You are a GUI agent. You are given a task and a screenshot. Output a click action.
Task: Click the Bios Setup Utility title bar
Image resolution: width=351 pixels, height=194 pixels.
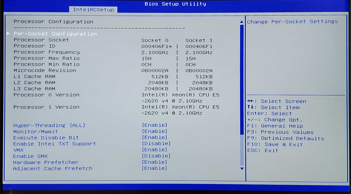click(175, 4)
